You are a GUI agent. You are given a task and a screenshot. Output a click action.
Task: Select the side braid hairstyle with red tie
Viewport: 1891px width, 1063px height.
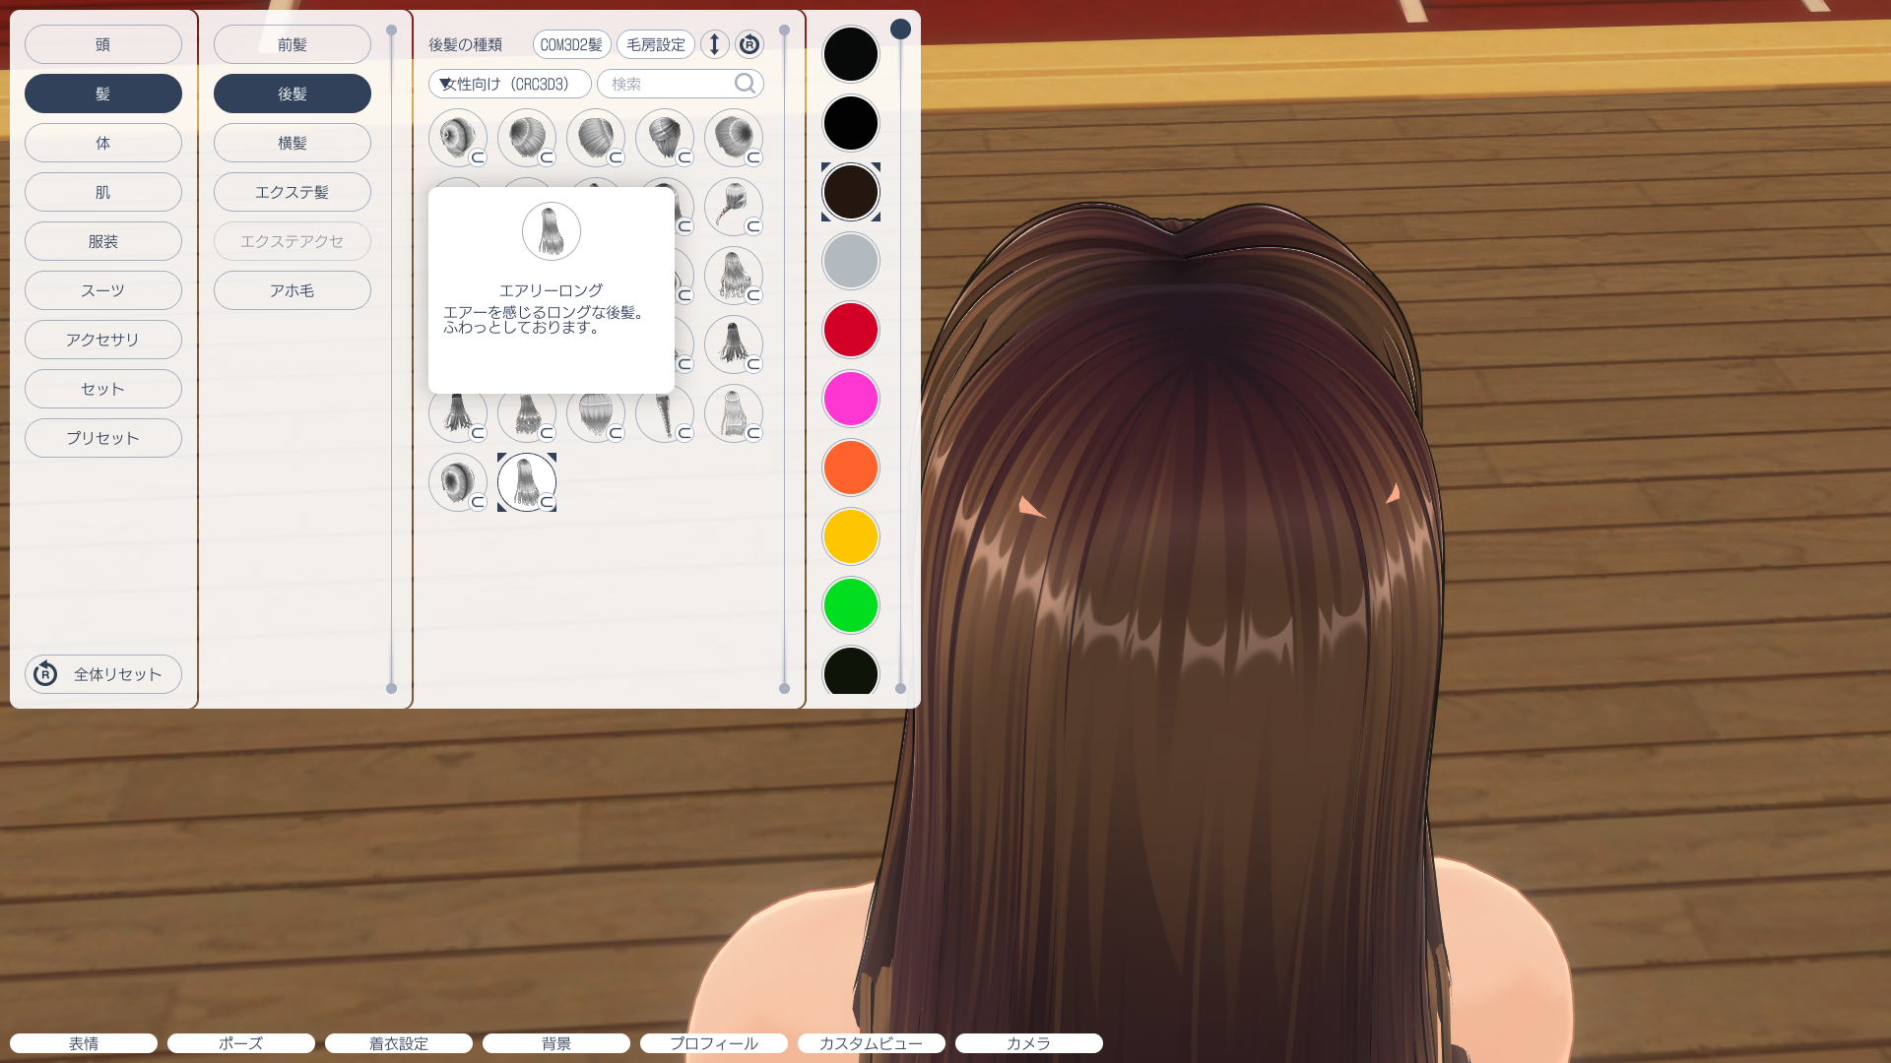point(733,206)
